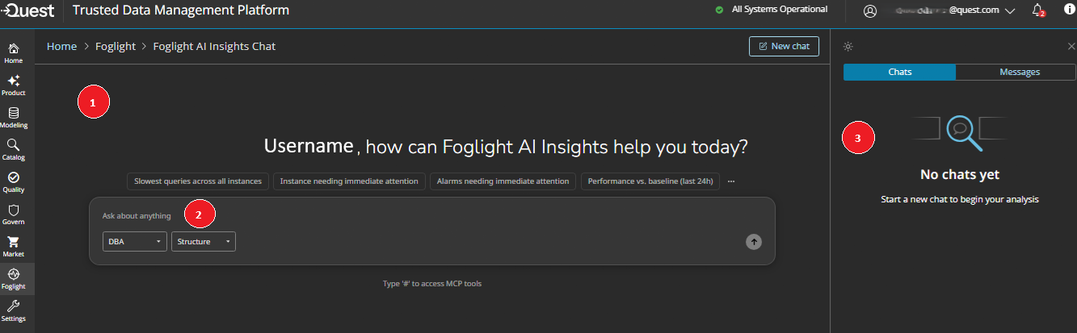The image size is (1077, 333).
Task: Open the Catalog search icon
Action: (14, 150)
